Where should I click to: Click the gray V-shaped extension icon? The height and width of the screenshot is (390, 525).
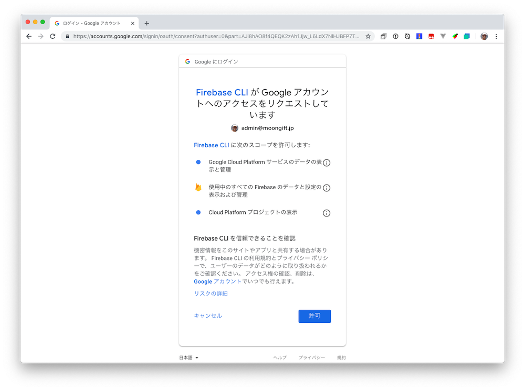click(443, 36)
